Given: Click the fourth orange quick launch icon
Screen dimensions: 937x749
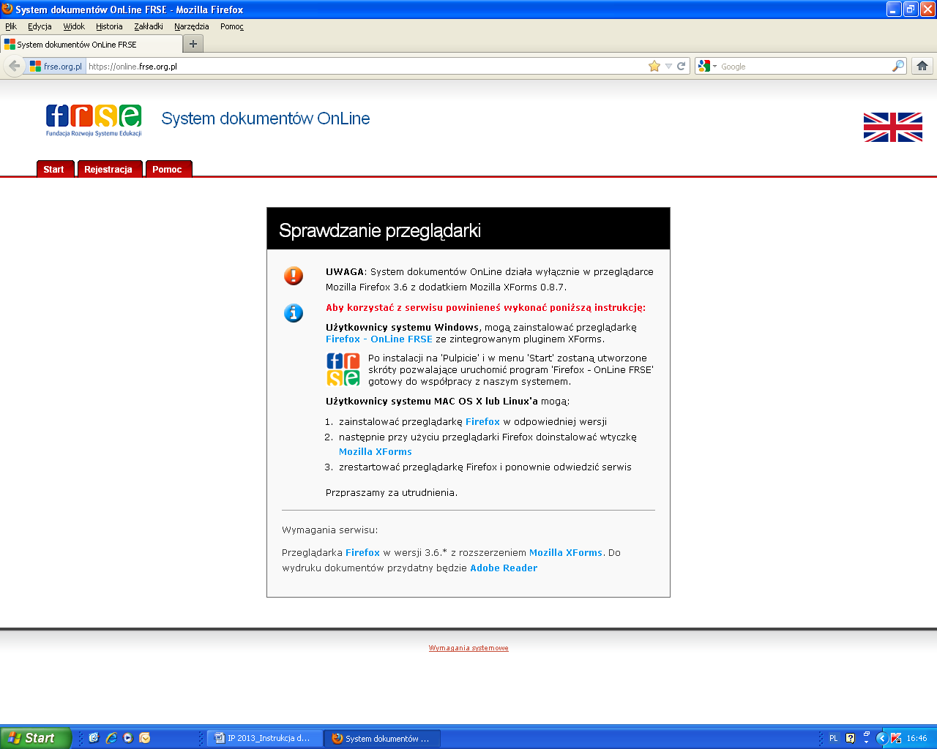Looking at the screenshot, I should [x=145, y=738].
